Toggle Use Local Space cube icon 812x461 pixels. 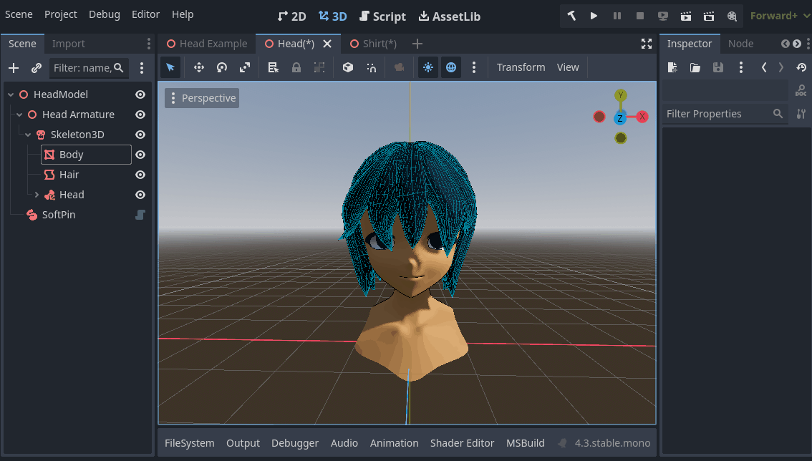pos(348,67)
